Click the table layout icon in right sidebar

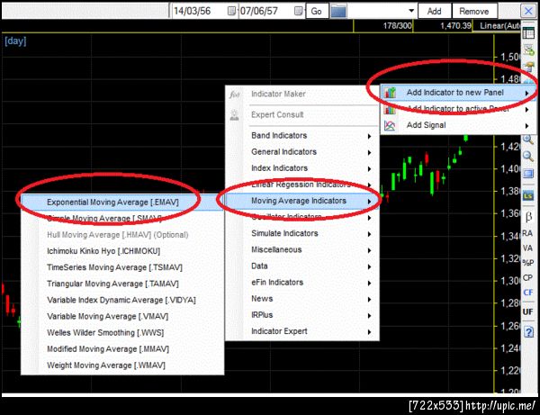point(528,33)
